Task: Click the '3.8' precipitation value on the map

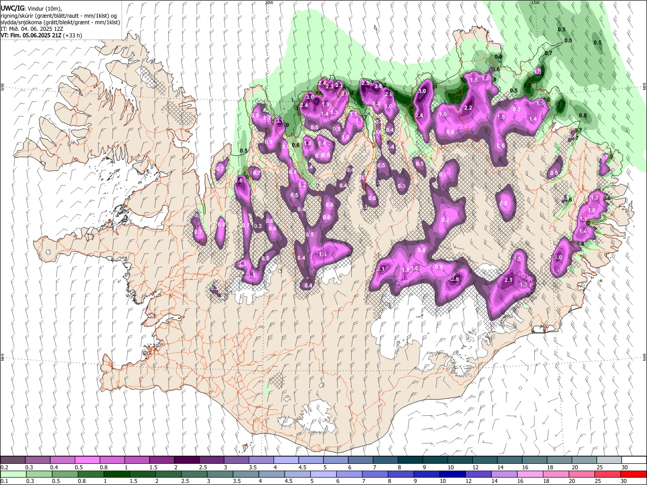Action: point(378,86)
